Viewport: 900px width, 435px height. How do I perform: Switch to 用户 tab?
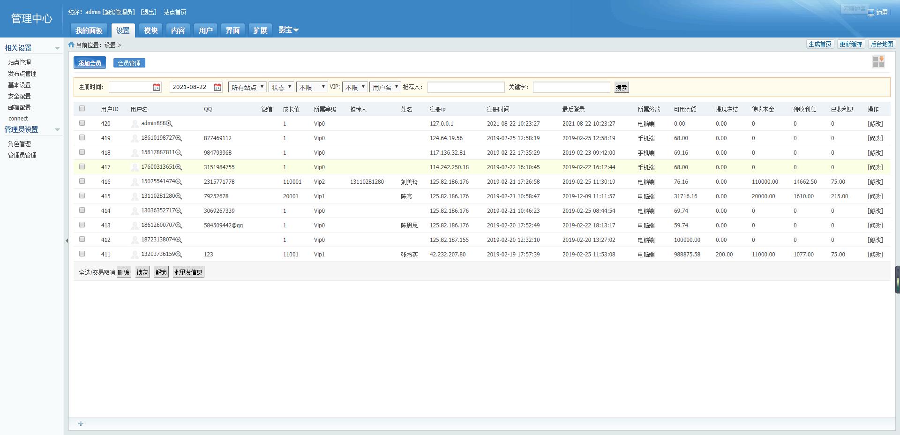tap(205, 30)
